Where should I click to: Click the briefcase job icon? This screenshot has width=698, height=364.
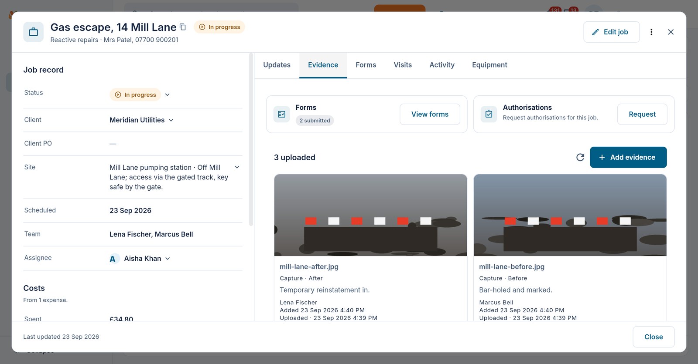click(34, 32)
